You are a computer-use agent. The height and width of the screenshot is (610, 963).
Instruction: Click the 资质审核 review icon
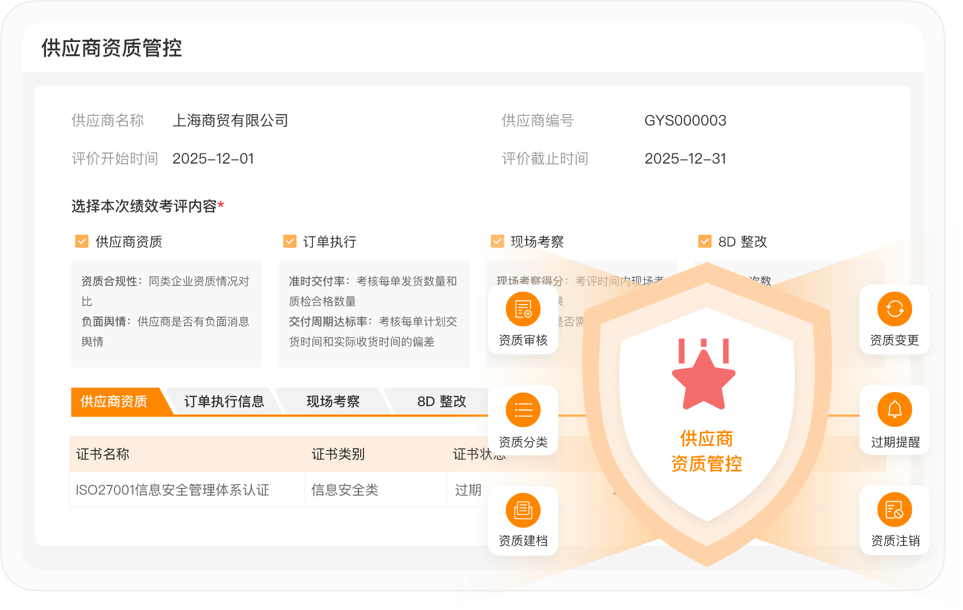523,309
